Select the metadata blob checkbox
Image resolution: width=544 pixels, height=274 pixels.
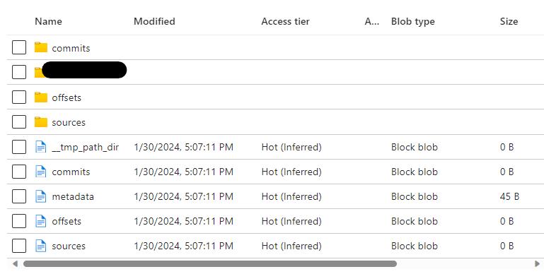coord(19,196)
